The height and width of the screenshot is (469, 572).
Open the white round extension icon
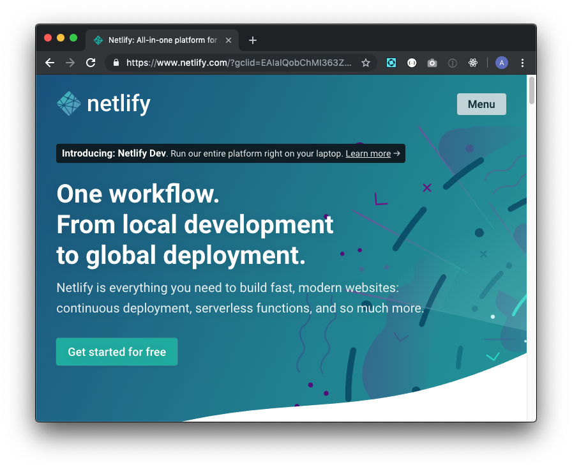pyautogui.click(x=412, y=63)
